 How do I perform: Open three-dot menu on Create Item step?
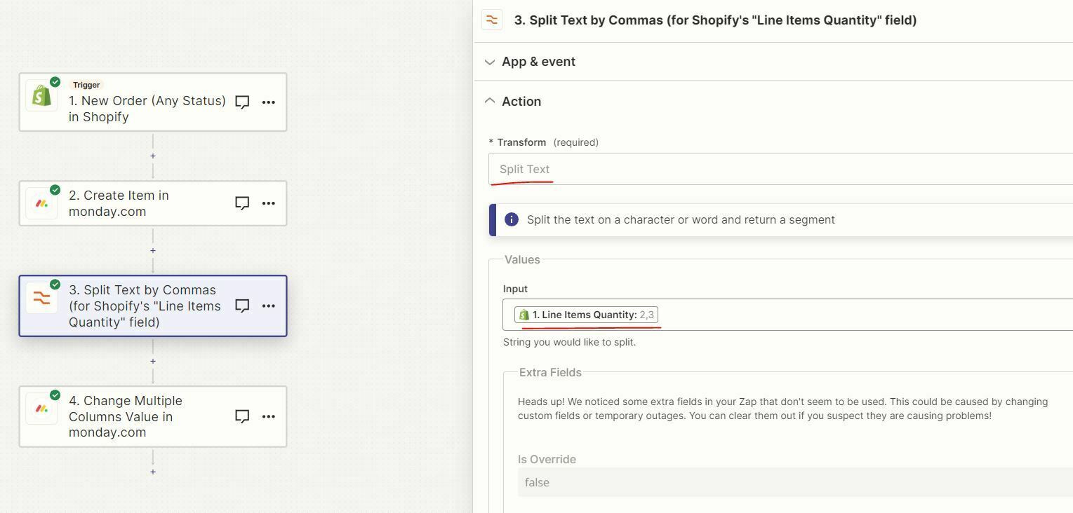(x=268, y=203)
